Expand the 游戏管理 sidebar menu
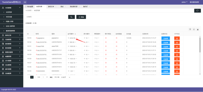This screenshot has width=203, height=92. point(12,44)
